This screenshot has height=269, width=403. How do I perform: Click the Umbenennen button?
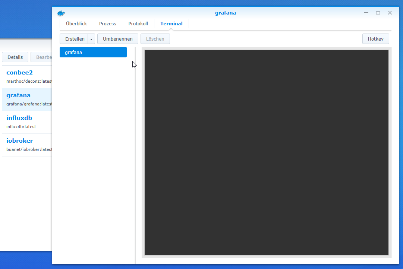[118, 39]
